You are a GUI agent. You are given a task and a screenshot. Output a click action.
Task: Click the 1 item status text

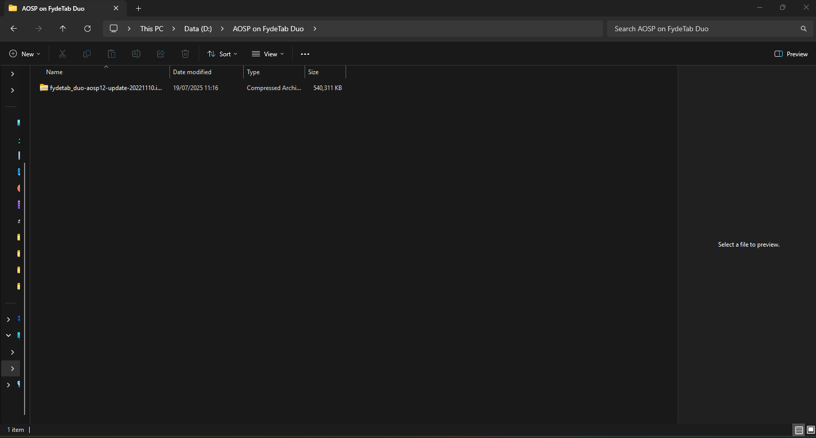click(16, 430)
